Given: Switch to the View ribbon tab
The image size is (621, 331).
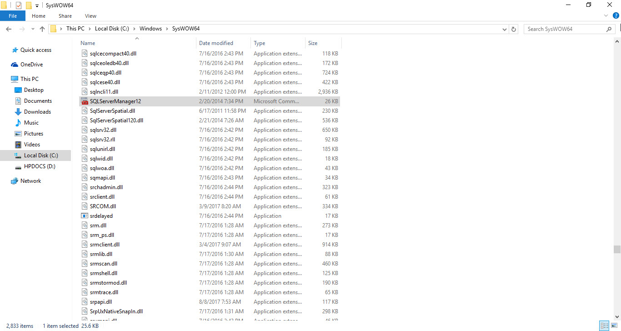Looking at the screenshot, I should pyautogui.click(x=90, y=16).
